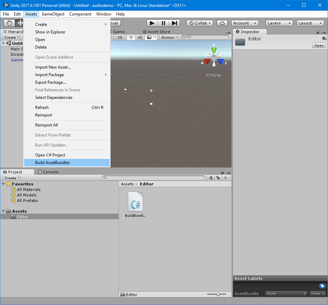Select the BuildBundl... C# script asset

pyautogui.click(x=135, y=204)
